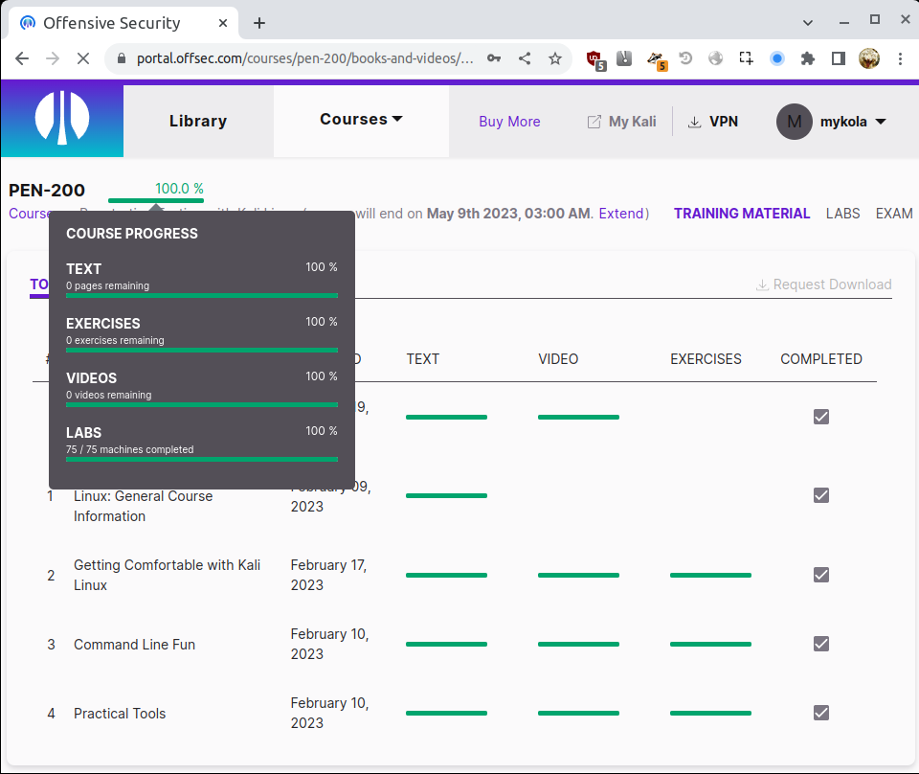
Task: Open module Getting Comfortable with Kali Linux
Action: click(167, 575)
